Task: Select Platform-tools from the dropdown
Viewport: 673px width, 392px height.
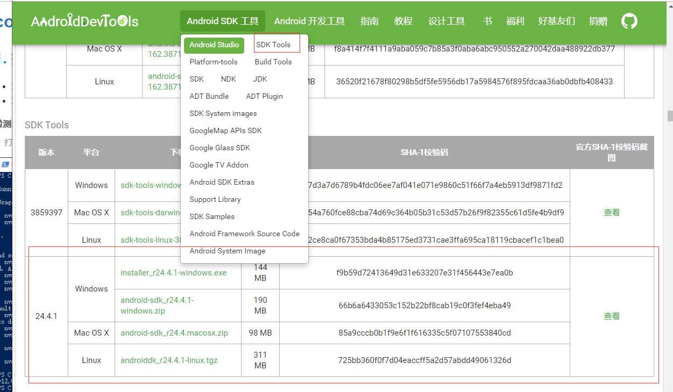Action: 214,62
